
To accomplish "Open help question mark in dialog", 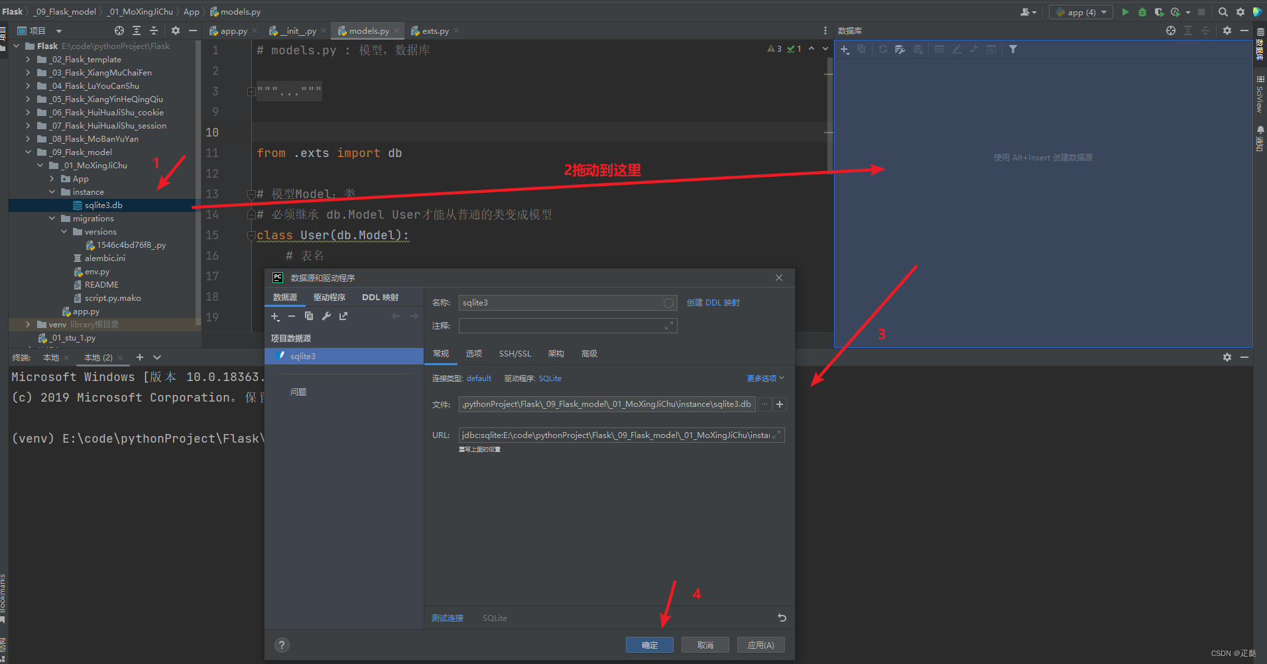I will click(282, 645).
